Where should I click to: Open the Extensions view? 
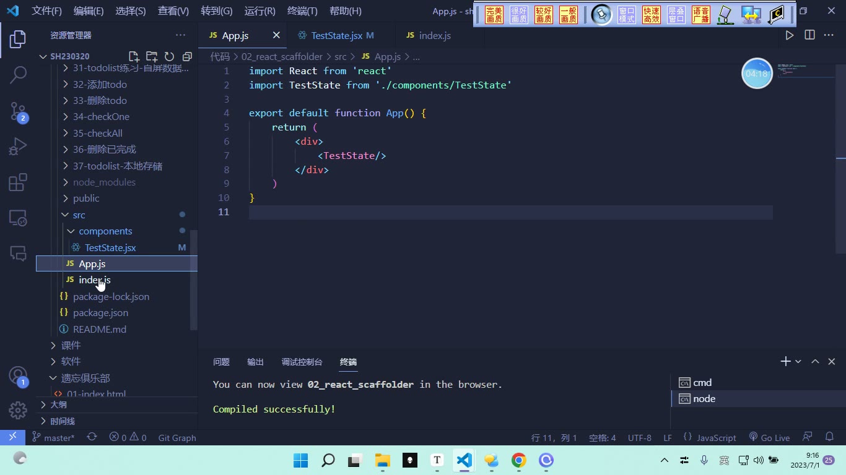(x=18, y=182)
